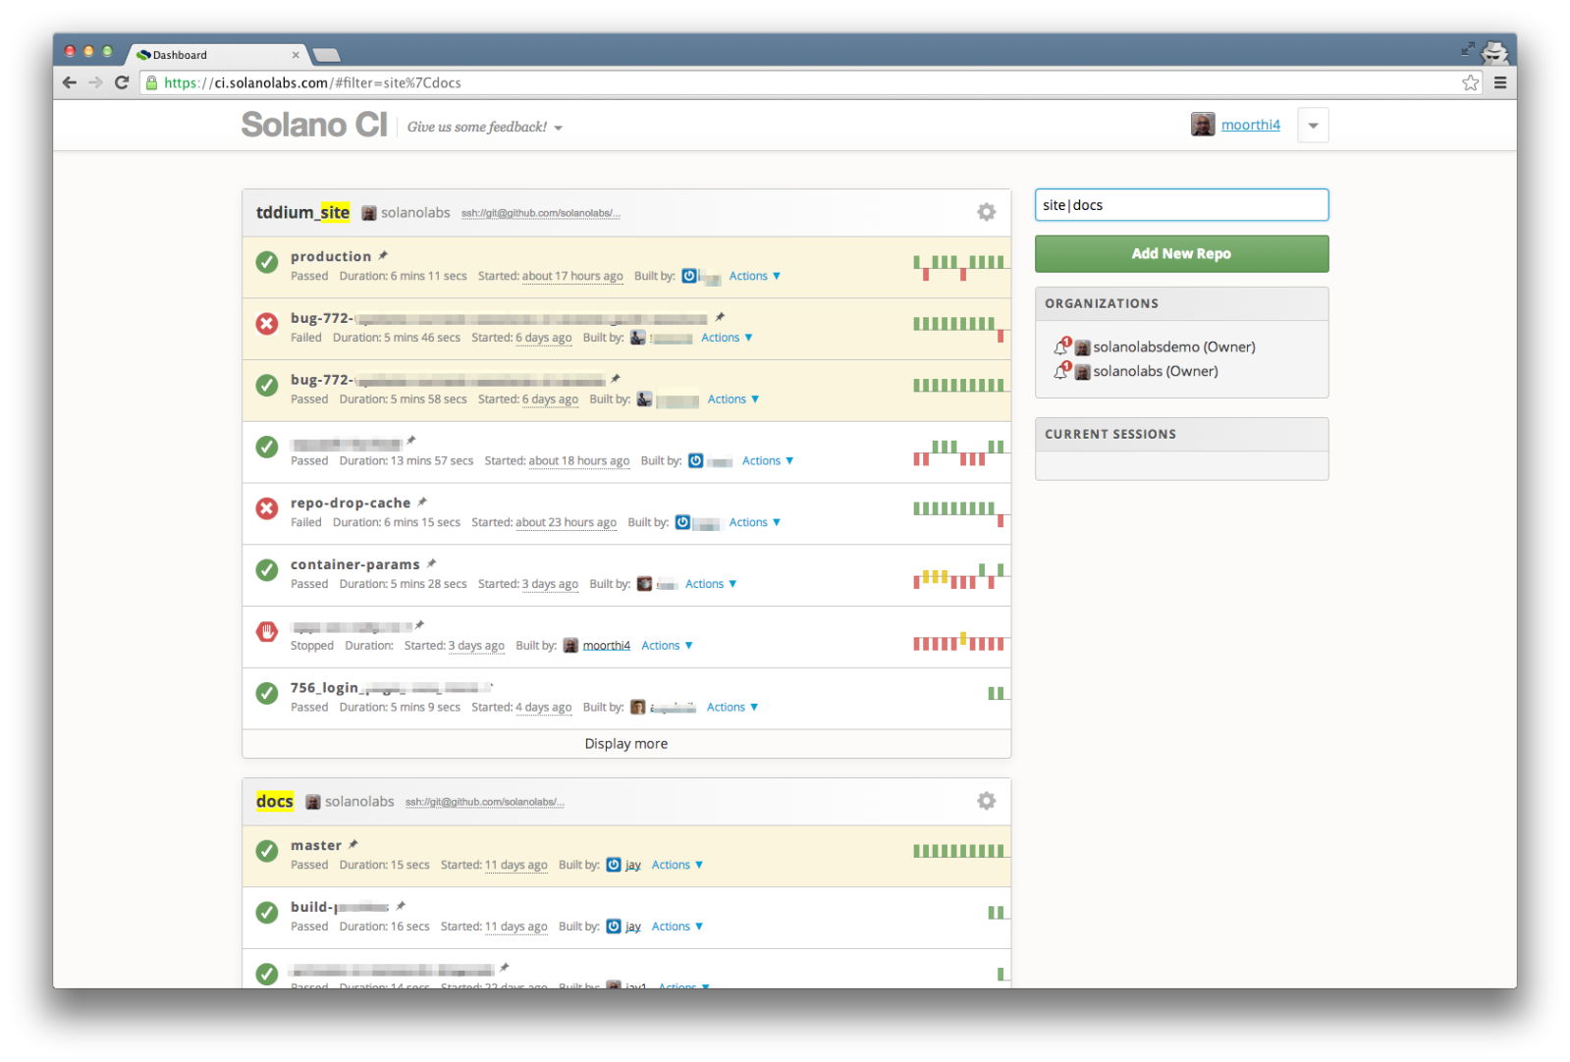The image size is (1570, 1062).
Task: Expand Actions dropdown for repo-drop-cache build
Action: click(x=754, y=522)
